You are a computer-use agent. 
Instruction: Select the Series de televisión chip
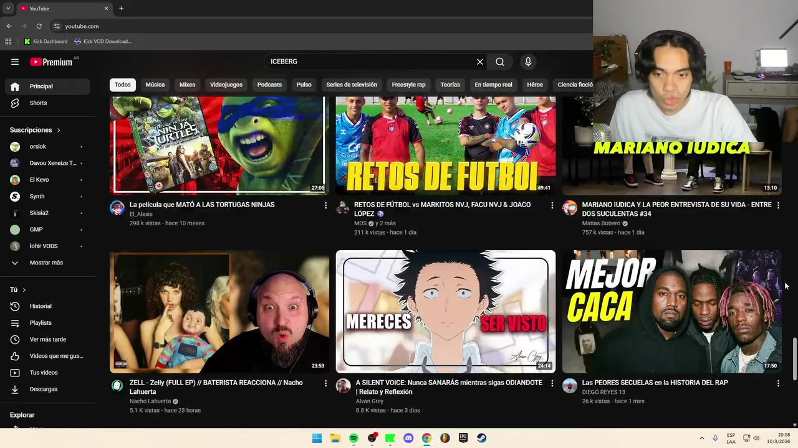pyautogui.click(x=352, y=85)
